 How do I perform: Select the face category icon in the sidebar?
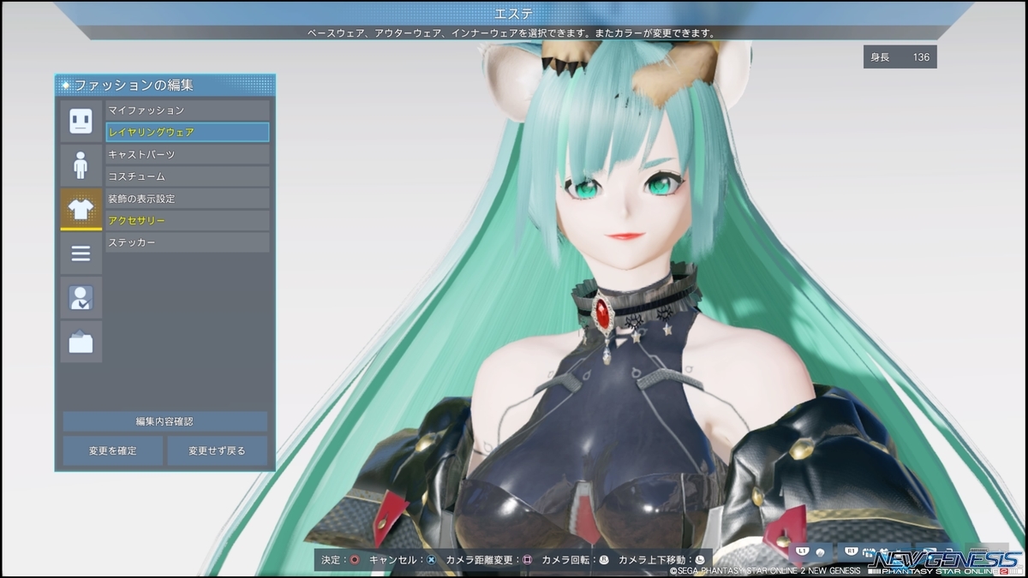tap(81, 121)
